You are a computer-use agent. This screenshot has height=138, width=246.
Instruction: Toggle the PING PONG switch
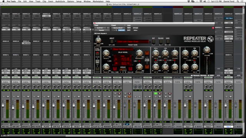click(x=115, y=69)
